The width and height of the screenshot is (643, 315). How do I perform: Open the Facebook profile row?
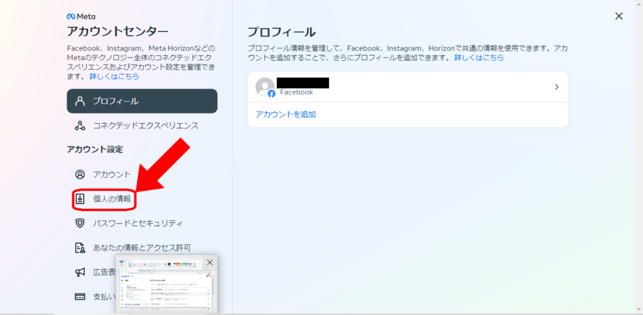408,87
